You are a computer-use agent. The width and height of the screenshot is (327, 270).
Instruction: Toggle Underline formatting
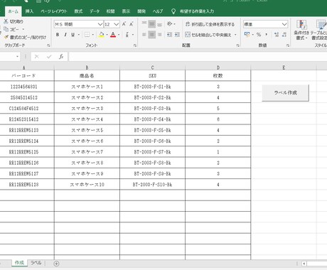click(x=73, y=35)
